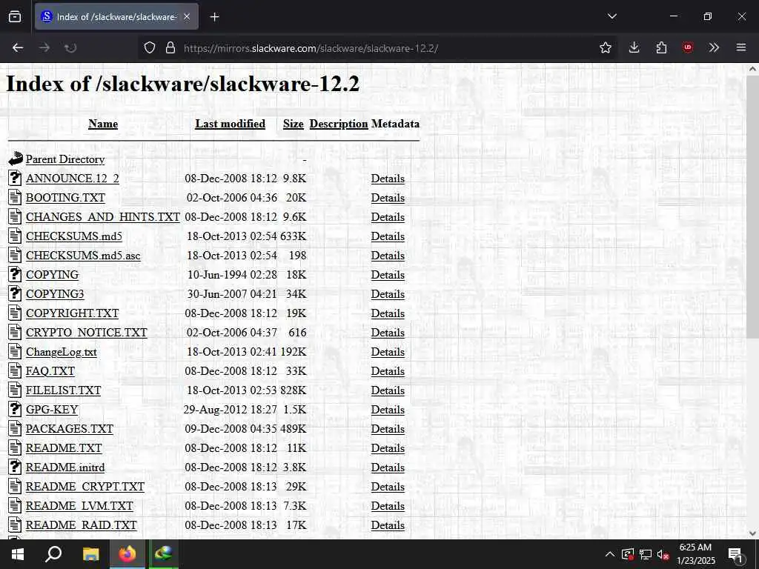This screenshot has height=569, width=759.
Task: Open CRYPTO_NOTICE.TXT
Action: 86,333
